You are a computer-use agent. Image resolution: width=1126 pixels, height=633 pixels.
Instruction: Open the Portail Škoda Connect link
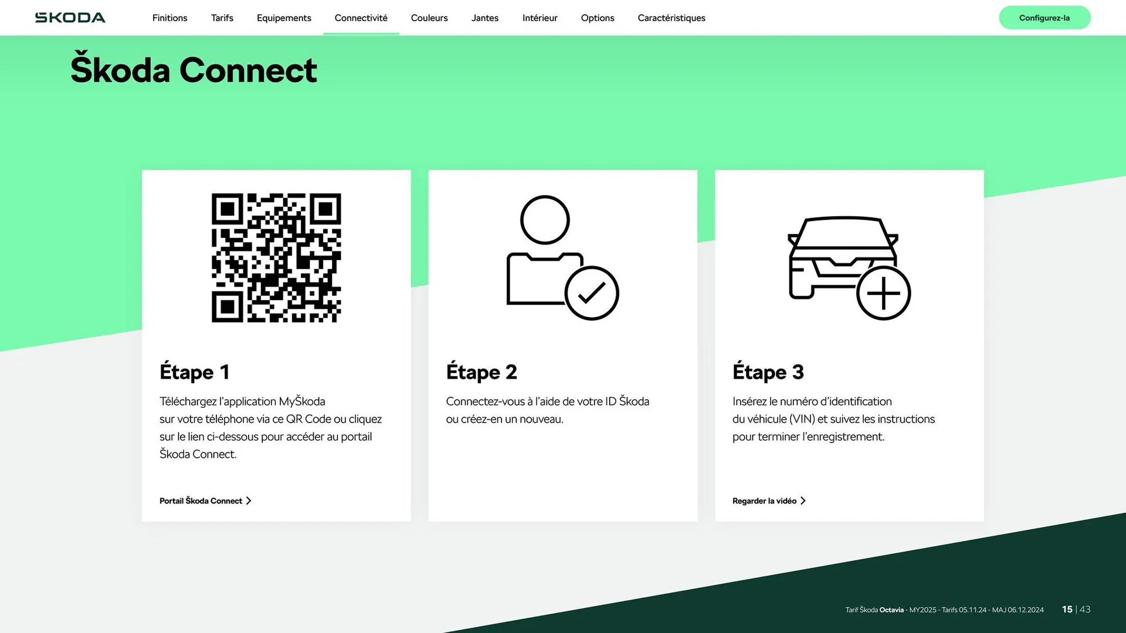[x=201, y=501]
